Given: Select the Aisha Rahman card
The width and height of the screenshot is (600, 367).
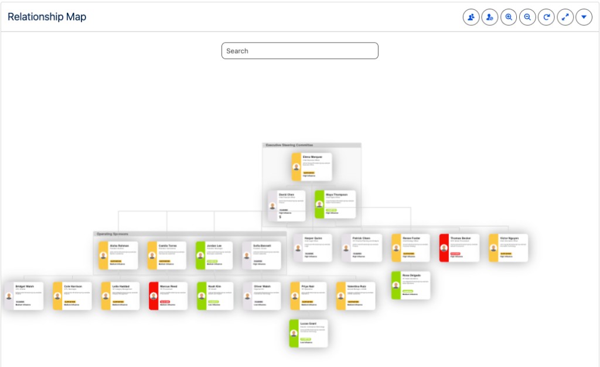Looking at the screenshot, I should [x=118, y=255].
